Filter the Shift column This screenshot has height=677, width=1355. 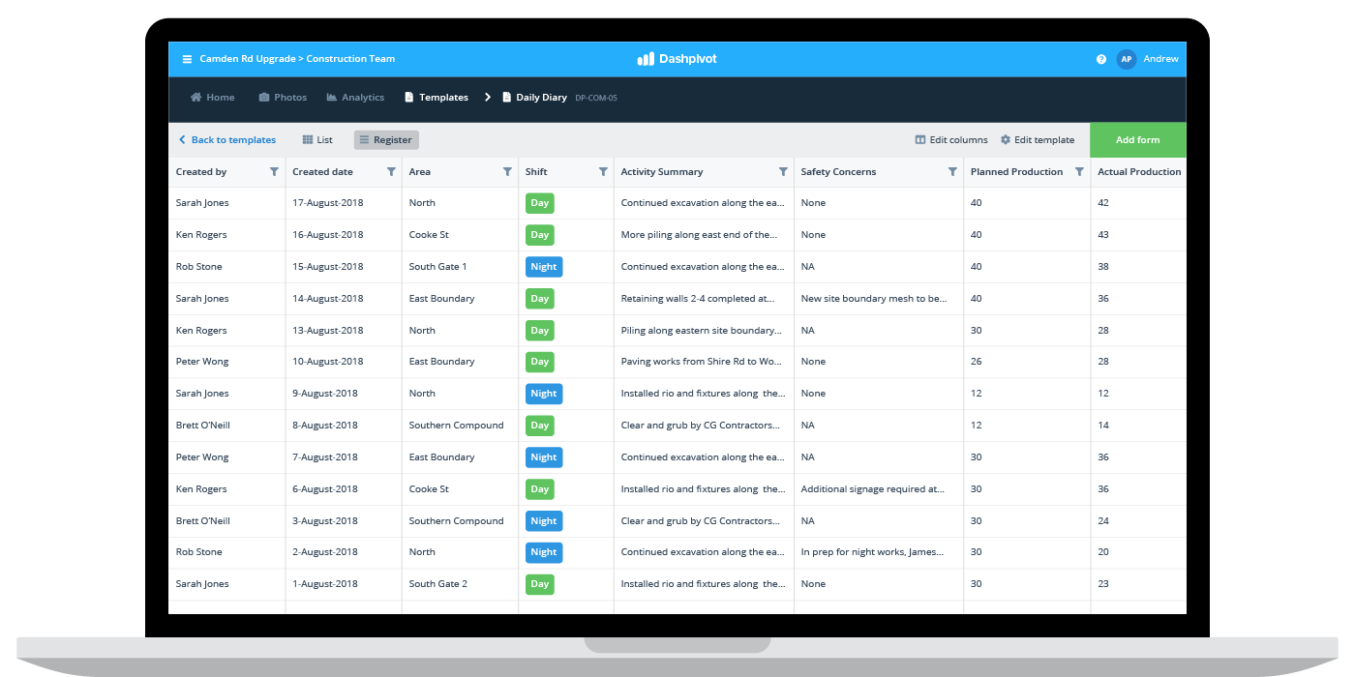pyautogui.click(x=603, y=172)
